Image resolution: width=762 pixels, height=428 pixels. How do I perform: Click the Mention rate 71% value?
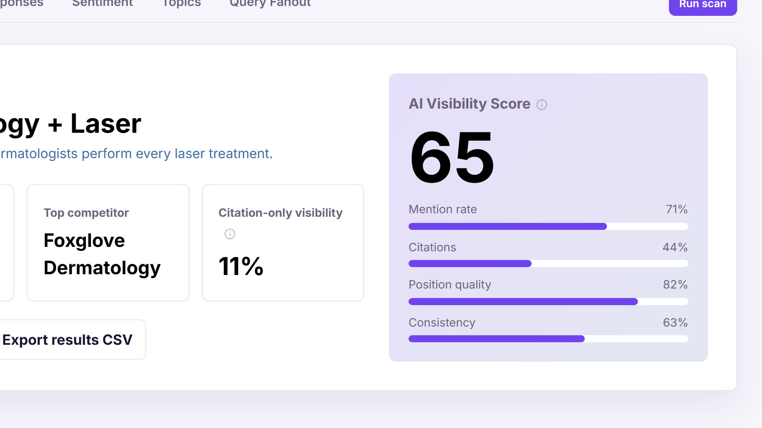click(x=677, y=209)
